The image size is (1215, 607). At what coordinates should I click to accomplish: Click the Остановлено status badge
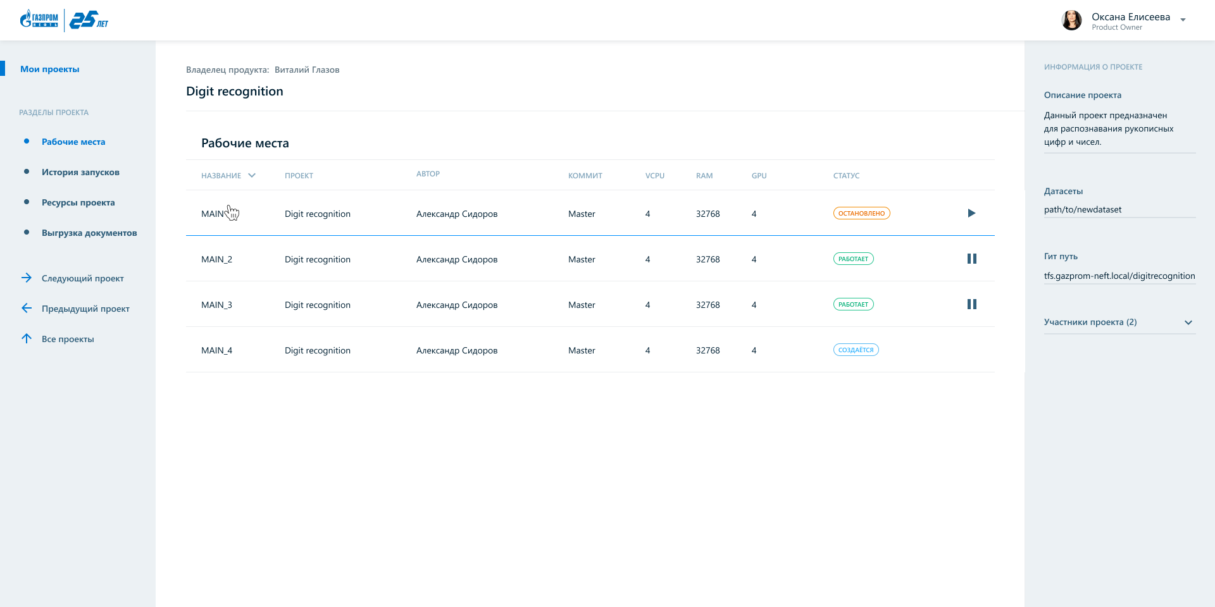coord(861,214)
